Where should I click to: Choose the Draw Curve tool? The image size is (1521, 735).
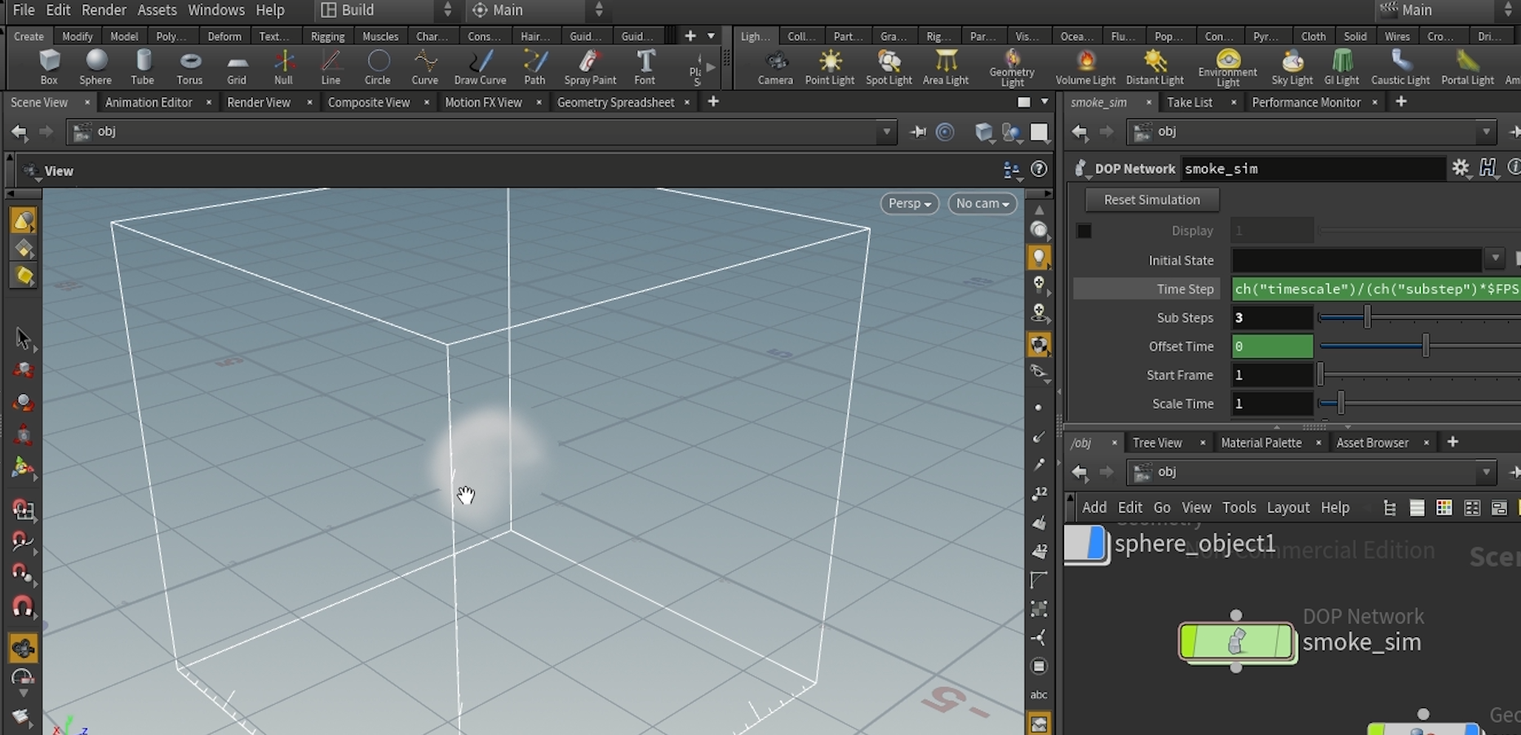pos(480,67)
